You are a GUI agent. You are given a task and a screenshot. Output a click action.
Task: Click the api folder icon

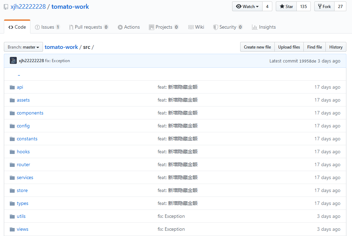pos(12,87)
